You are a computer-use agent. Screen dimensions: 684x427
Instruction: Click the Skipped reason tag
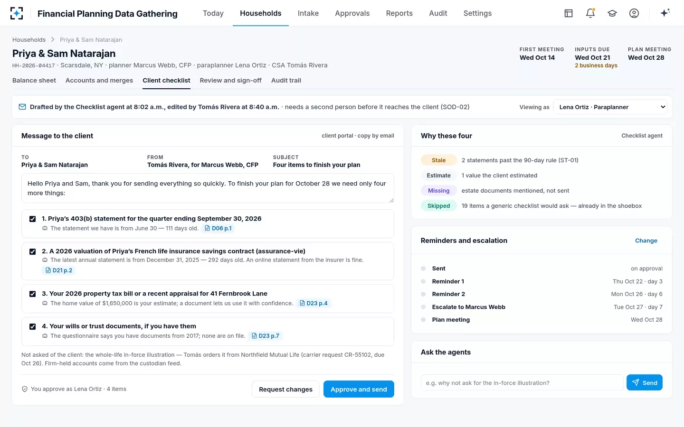pyautogui.click(x=439, y=206)
